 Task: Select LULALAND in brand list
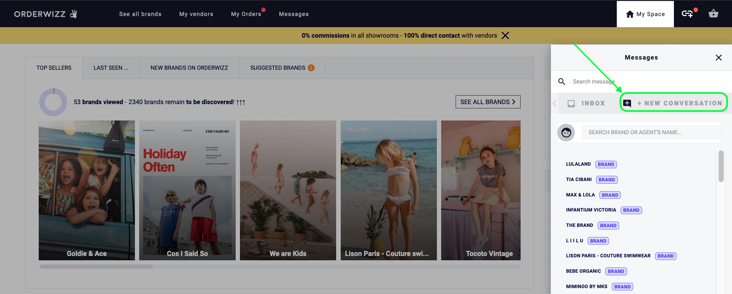578,164
